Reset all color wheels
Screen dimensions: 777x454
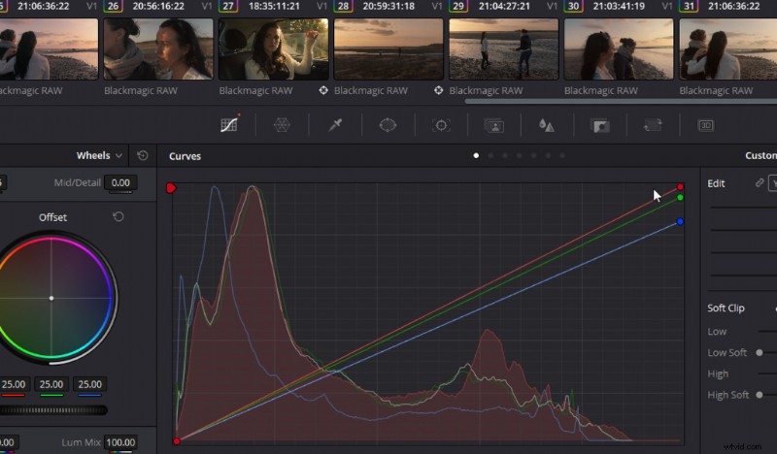pyautogui.click(x=143, y=155)
